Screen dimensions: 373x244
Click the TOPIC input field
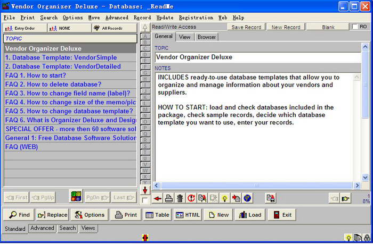coord(258,57)
